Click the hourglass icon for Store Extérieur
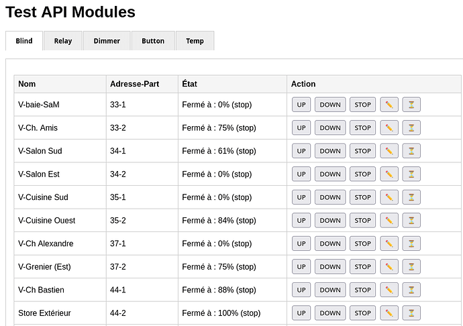 pyautogui.click(x=411, y=313)
